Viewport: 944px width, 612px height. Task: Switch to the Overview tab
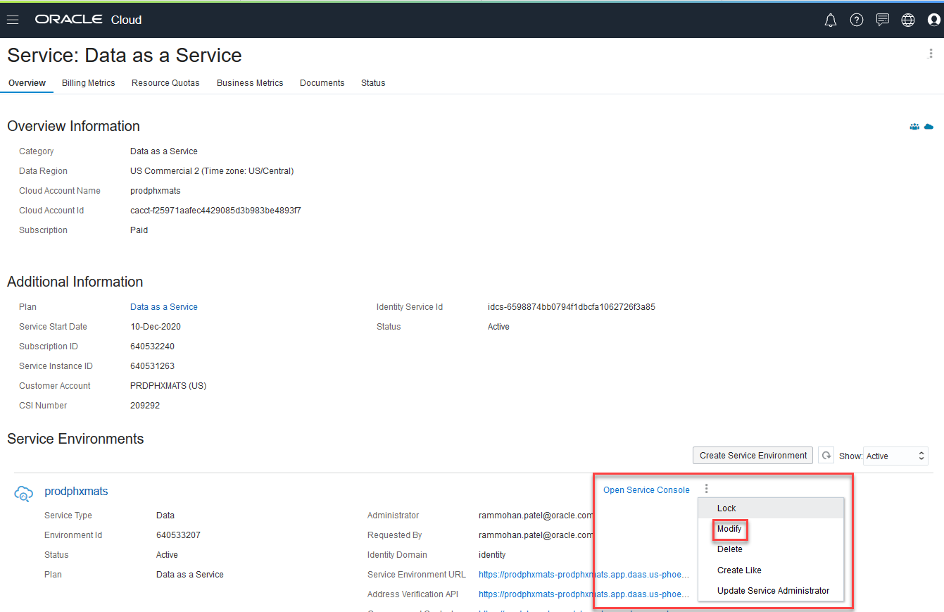pos(27,83)
